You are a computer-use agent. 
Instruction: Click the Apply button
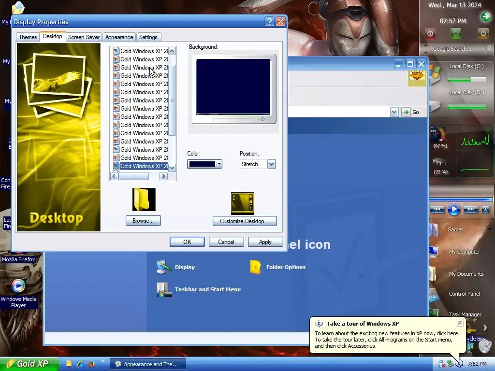(265, 242)
